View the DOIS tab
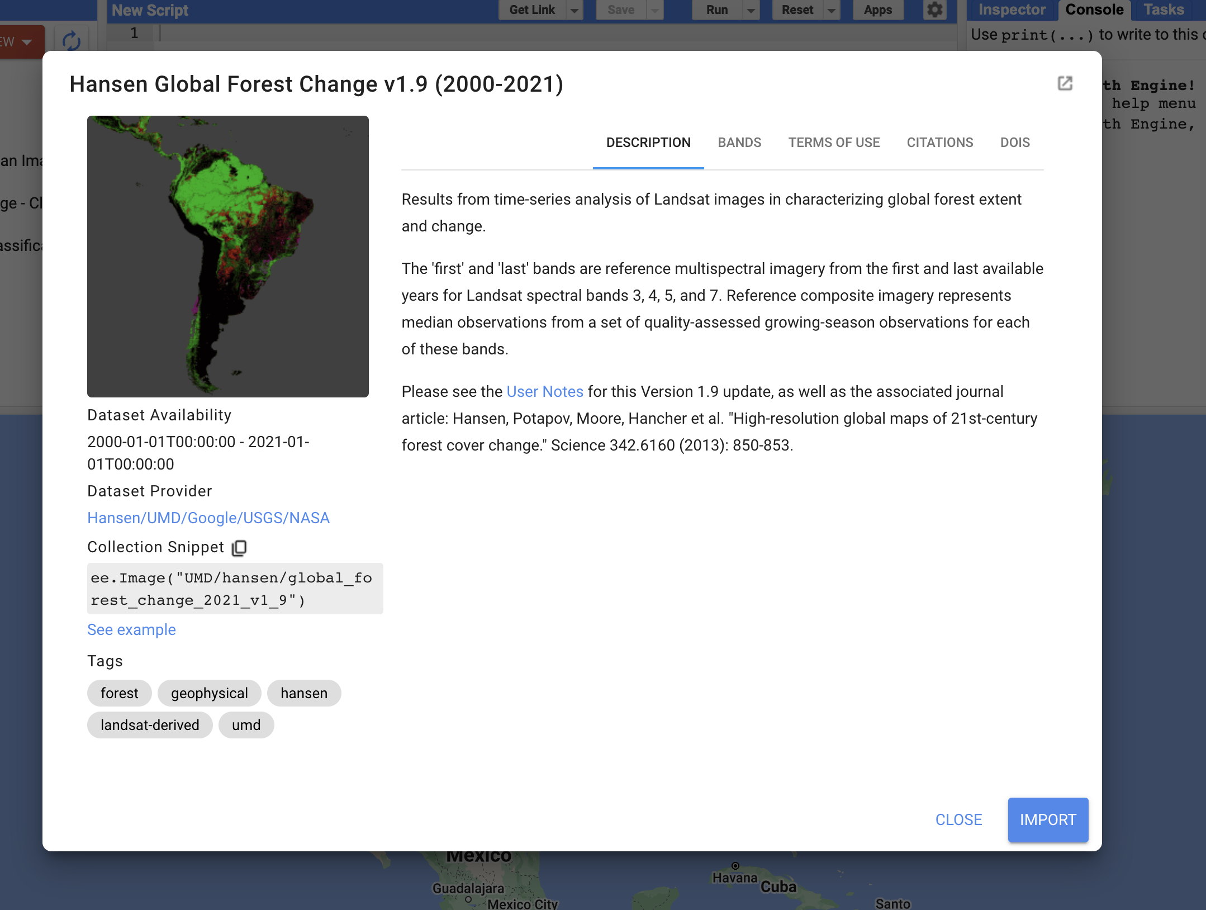Image resolution: width=1206 pixels, height=910 pixels. tap(1014, 143)
